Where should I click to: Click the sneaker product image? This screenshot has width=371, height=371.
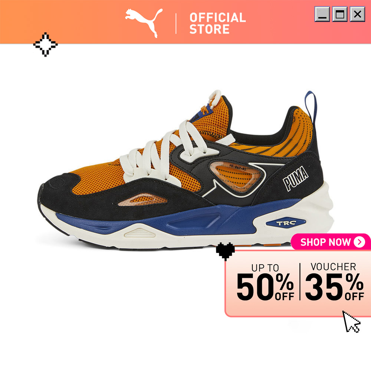[186, 170]
